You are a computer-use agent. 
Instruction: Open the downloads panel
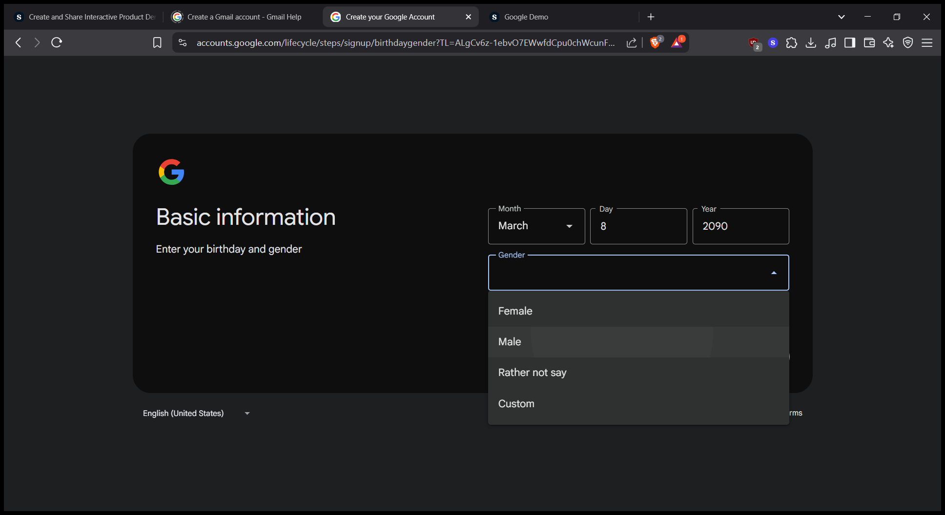click(811, 43)
